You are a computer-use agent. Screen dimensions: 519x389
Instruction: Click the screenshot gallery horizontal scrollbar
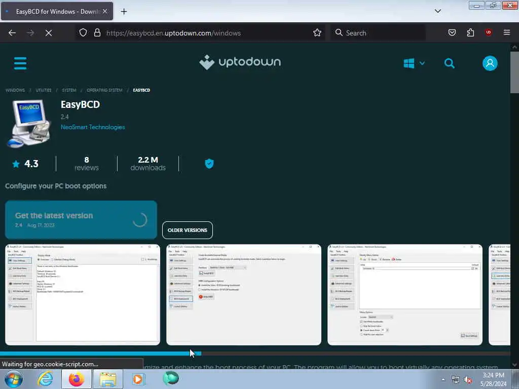click(x=101, y=354)
